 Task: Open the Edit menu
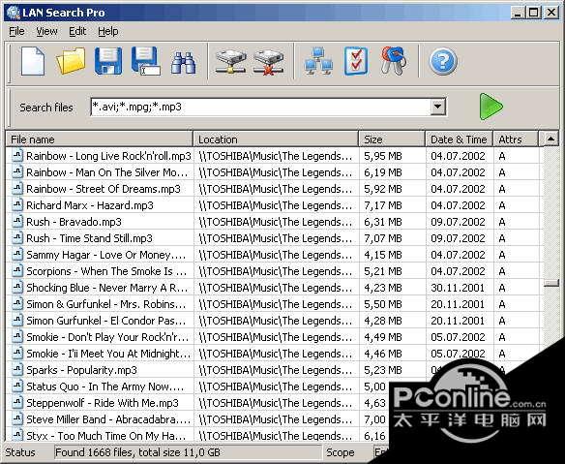[77, 31]
